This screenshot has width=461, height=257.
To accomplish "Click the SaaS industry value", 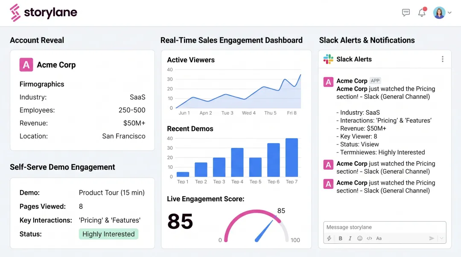I will [x=137, y=97].
